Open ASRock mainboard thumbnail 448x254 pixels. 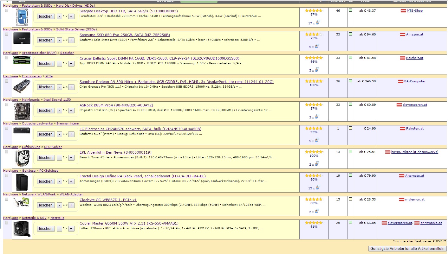point(22,111)
